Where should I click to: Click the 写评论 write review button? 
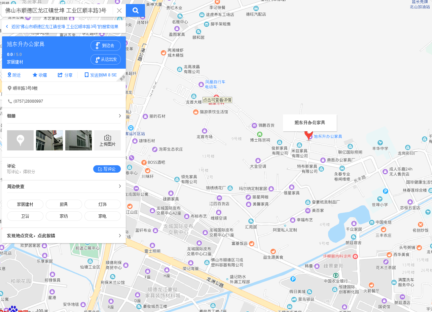coord(107,169)
